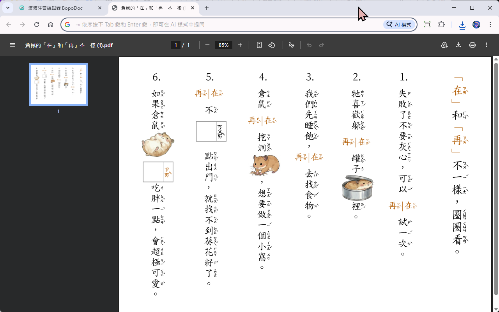
Task: Save the PDF to Drive
Action: pos(444,45)
